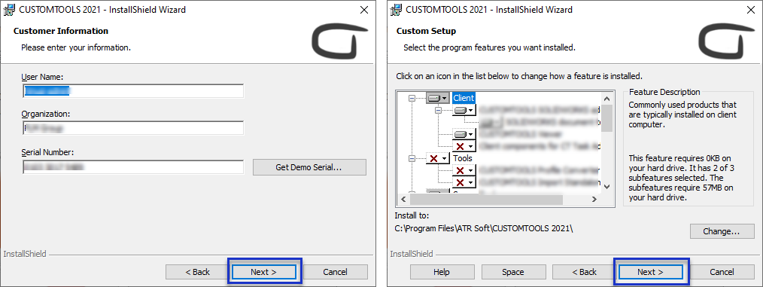Collapse the Tools tree node
This screenshot has height=287, width=763.
(412, 158)
